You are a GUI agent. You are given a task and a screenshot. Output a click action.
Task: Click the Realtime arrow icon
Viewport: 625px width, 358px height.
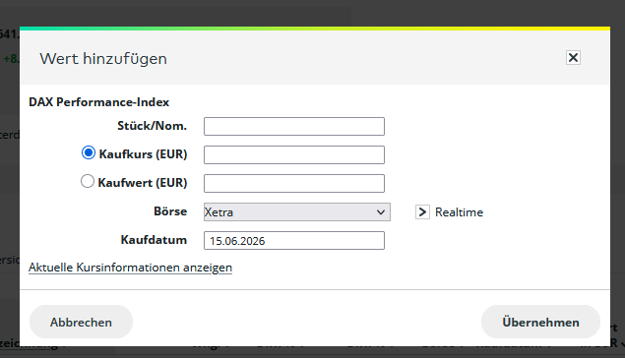point(422,211)
